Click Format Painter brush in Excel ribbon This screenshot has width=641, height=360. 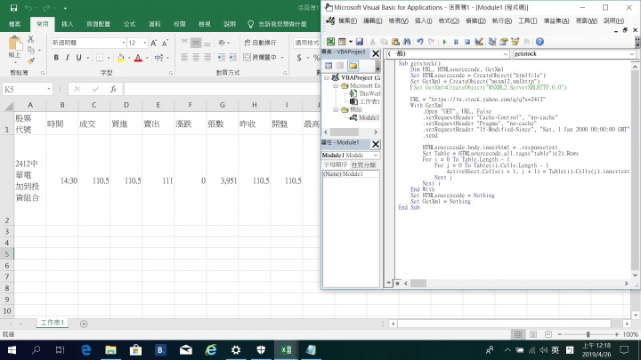click(30, 60)
